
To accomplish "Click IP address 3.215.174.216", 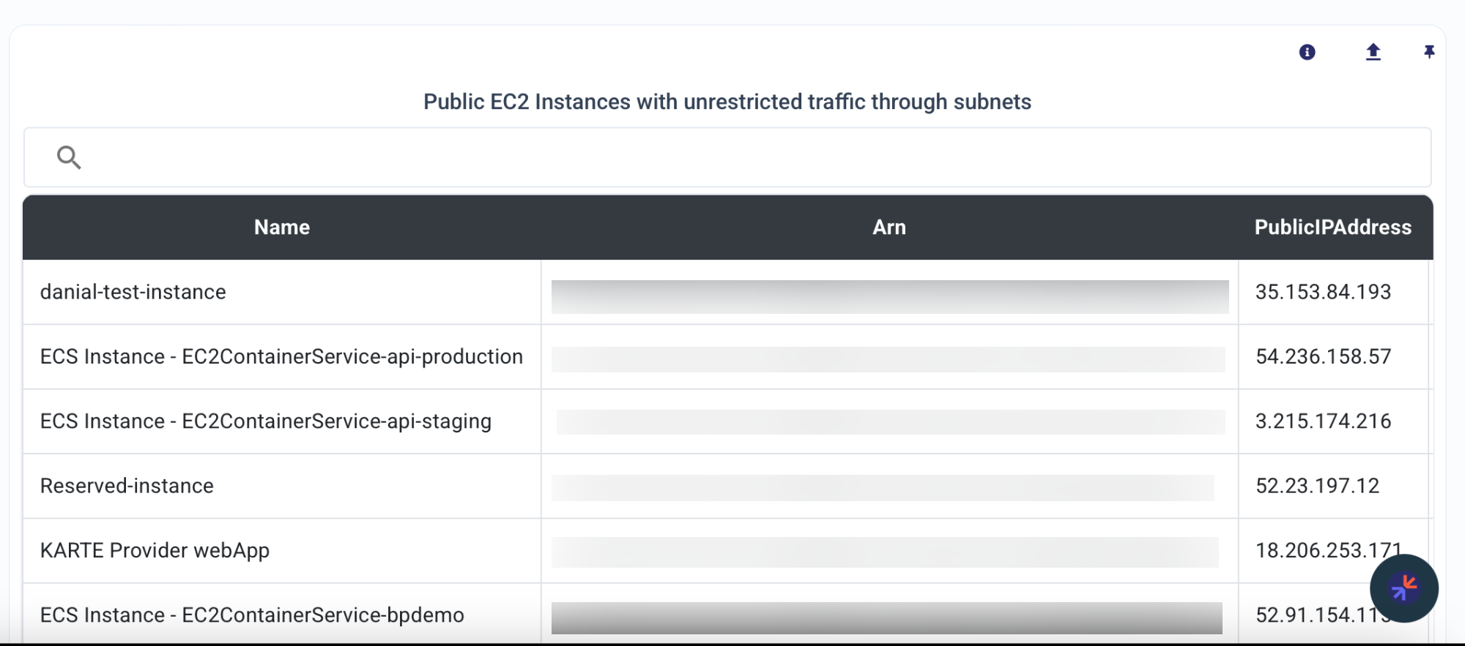I will click(x=1323, y=421).
